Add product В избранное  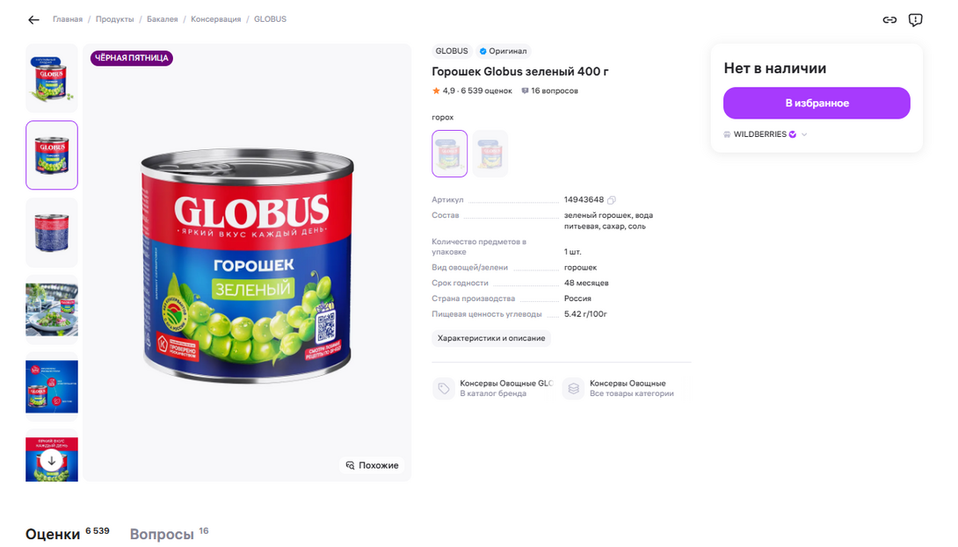[816, 103]
